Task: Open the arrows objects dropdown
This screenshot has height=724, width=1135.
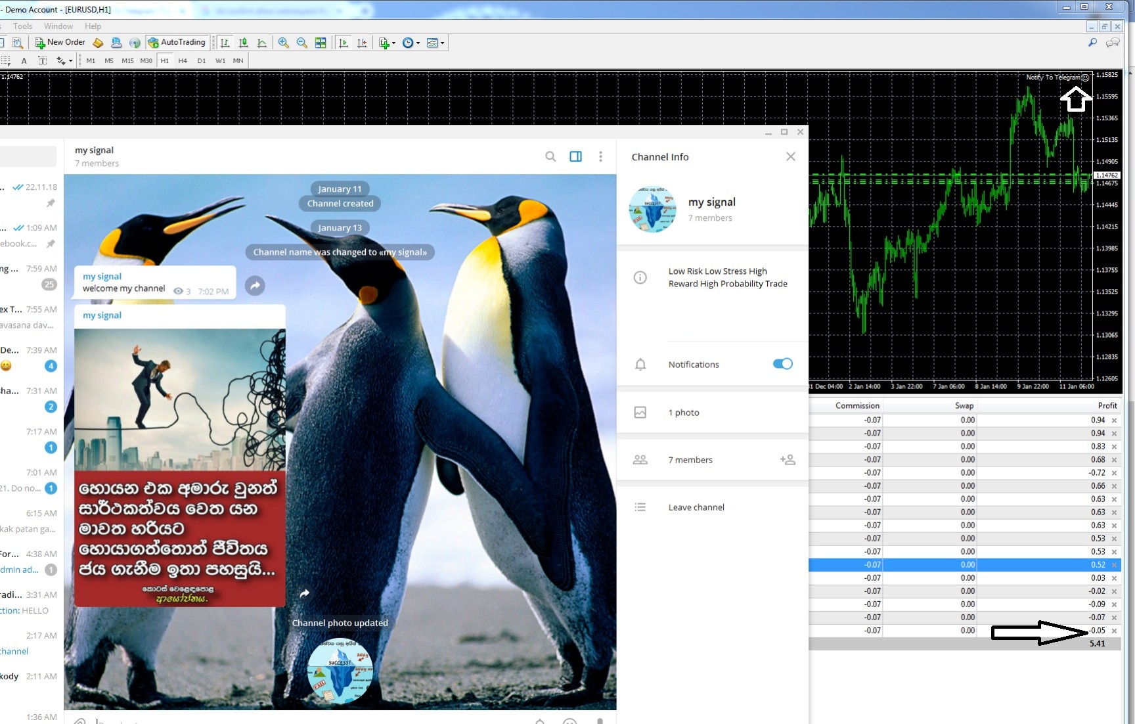Action: click(x=64, y=60)
